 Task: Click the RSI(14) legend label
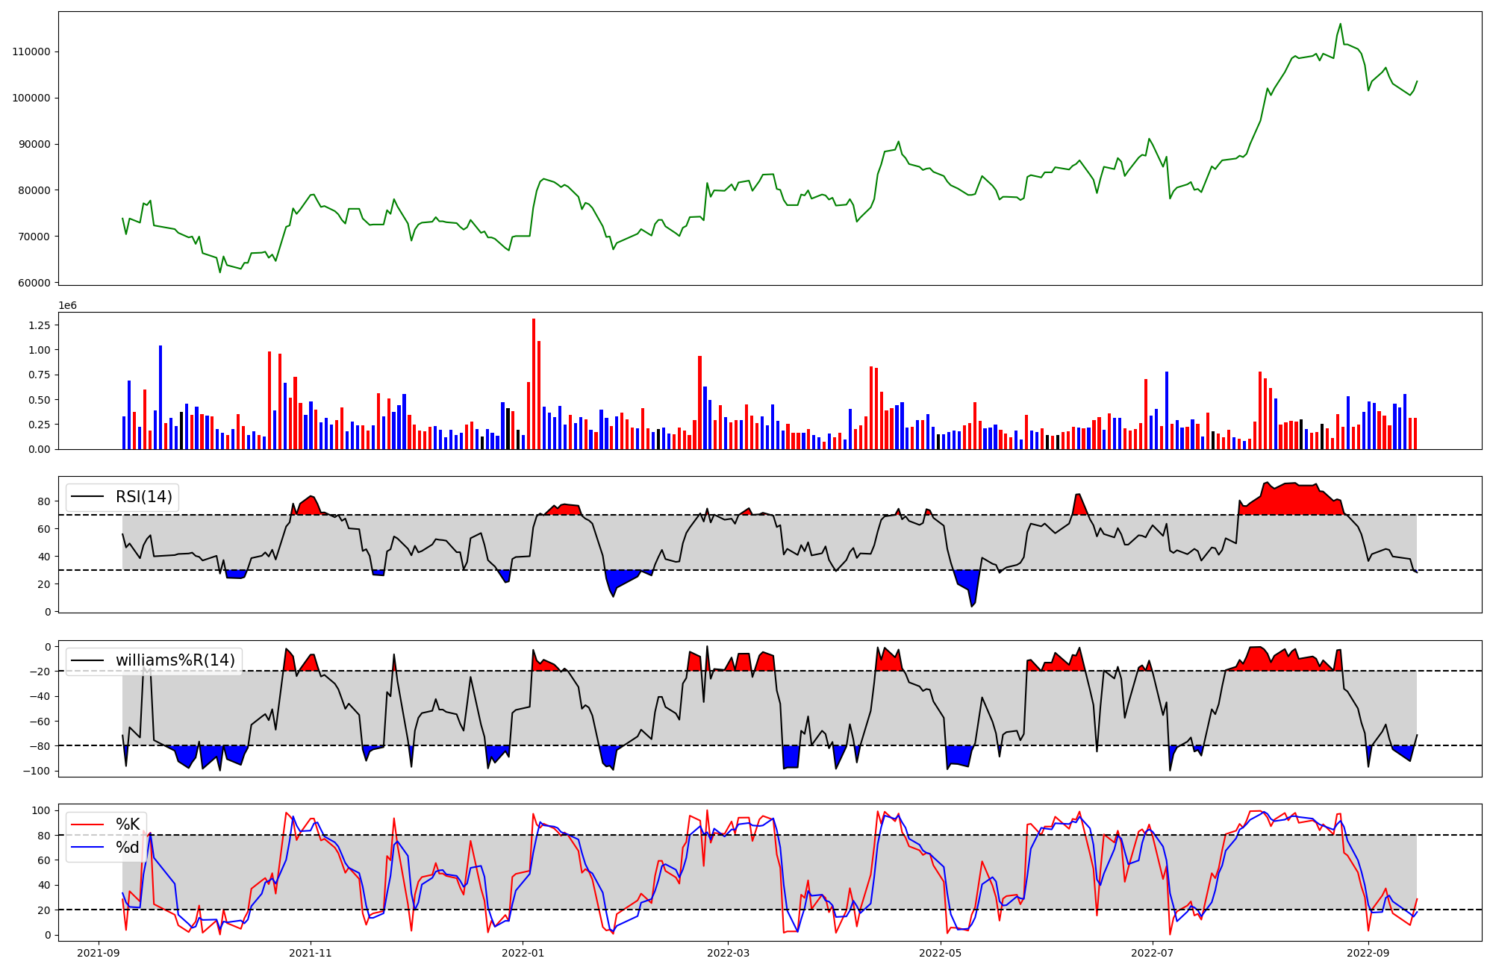(x=143, y=497)
